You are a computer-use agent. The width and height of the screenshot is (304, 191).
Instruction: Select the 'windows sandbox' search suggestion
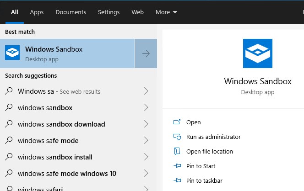pyautogui.click(x=78, y=107)
